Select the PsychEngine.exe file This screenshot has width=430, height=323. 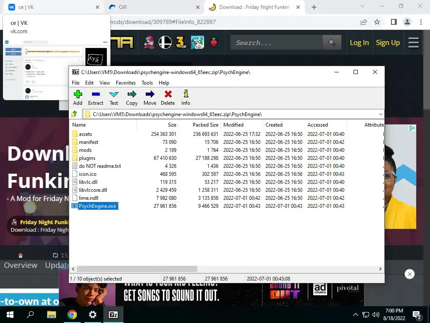point(97,206)
